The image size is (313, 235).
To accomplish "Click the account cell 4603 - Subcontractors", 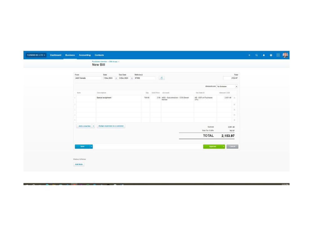I will click(177, 98).
